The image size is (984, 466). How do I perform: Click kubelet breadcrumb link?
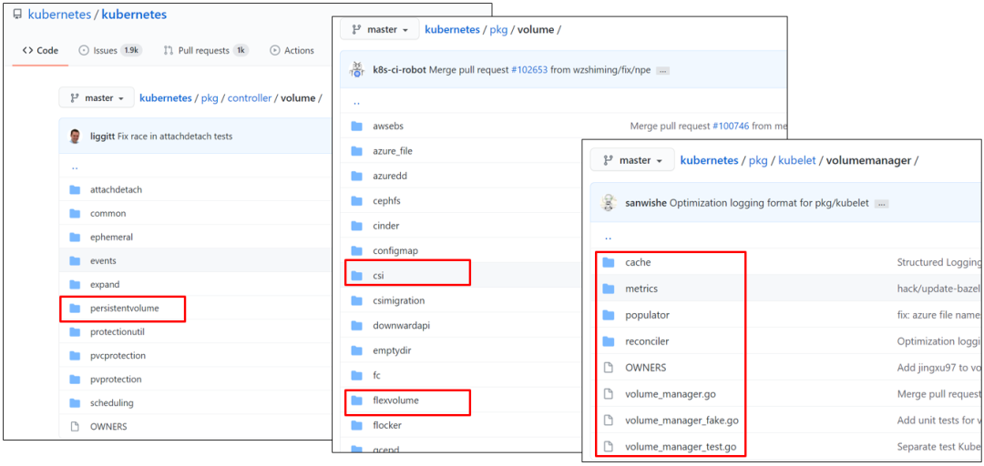(x=797, y=160)
